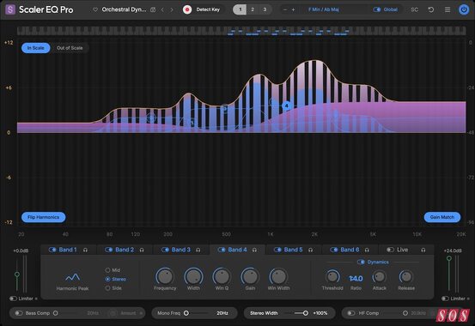The image size is (475, 326).
Task: Click the Flip Harmonics button
Action: tap(43, 217)
